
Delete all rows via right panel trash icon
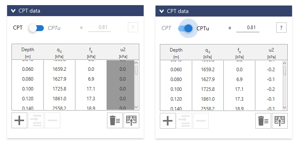tap(263, 121)
